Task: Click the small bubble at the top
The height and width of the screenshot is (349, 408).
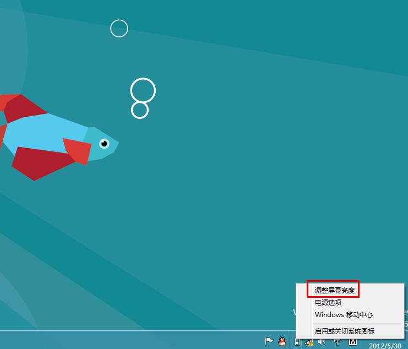Action: point(119,28)
